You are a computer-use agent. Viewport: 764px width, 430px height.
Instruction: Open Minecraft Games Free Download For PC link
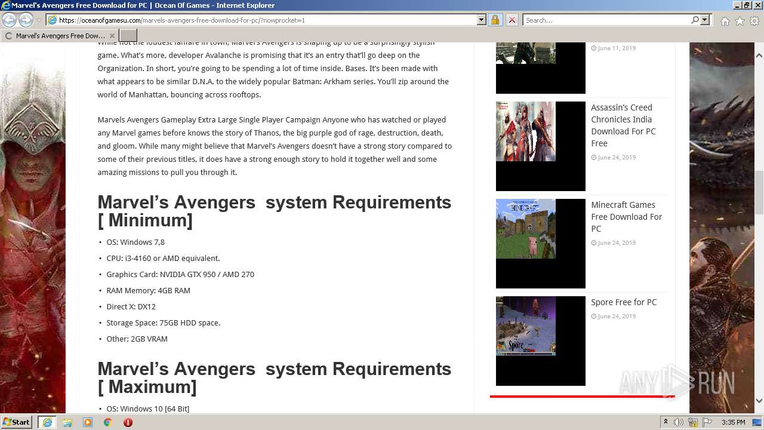pyautogui.click(x=626, y=217)
